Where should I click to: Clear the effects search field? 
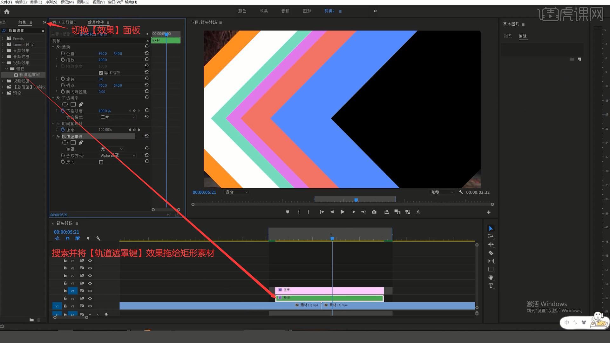tap(43, 31)
